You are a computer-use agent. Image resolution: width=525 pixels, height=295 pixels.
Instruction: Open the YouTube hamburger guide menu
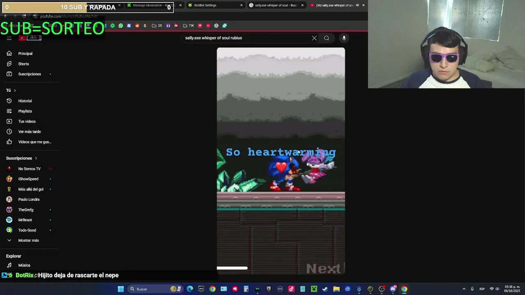[x=9, y=38]
